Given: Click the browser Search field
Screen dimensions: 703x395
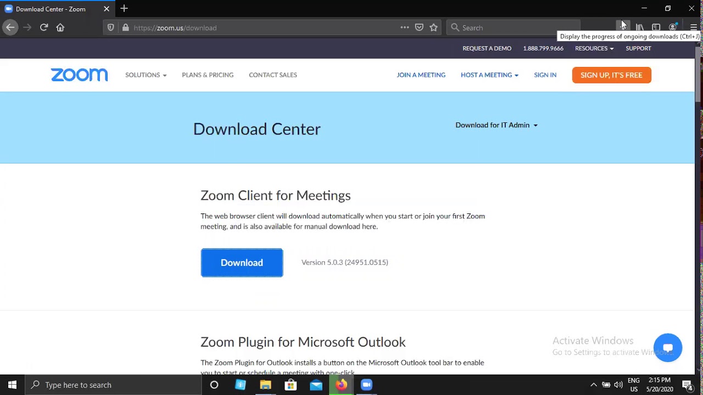Looking at the screenshot, I should coord(514,27).
